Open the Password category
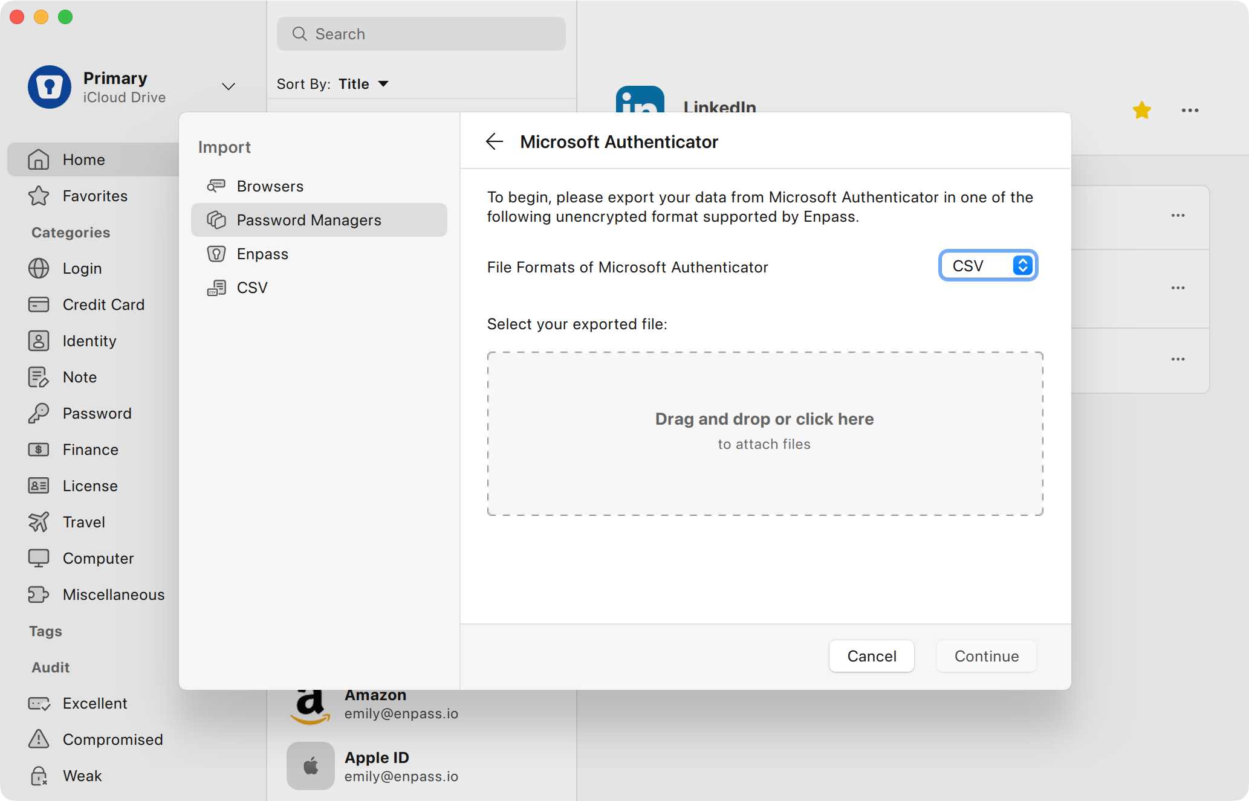 [x=94, y=413]
